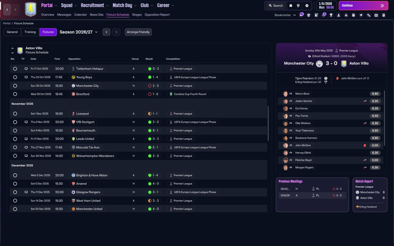Click John McGinn's red card icon in lineup
This screenshot has width=394, height=246.
[x=364, y=145]
